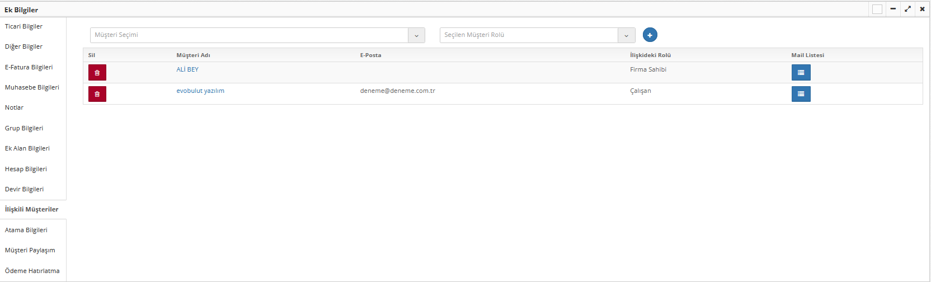Click the blue plus add button
This screenshot has height=282, width=931.
tap(650, 35)
